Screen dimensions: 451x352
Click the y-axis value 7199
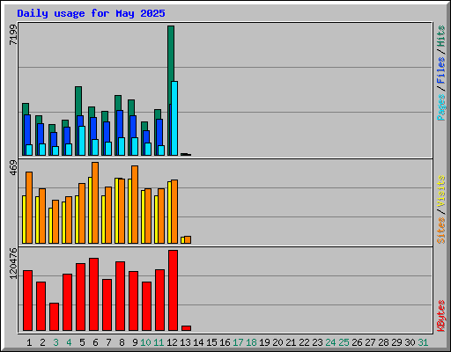tap(13, 34)
